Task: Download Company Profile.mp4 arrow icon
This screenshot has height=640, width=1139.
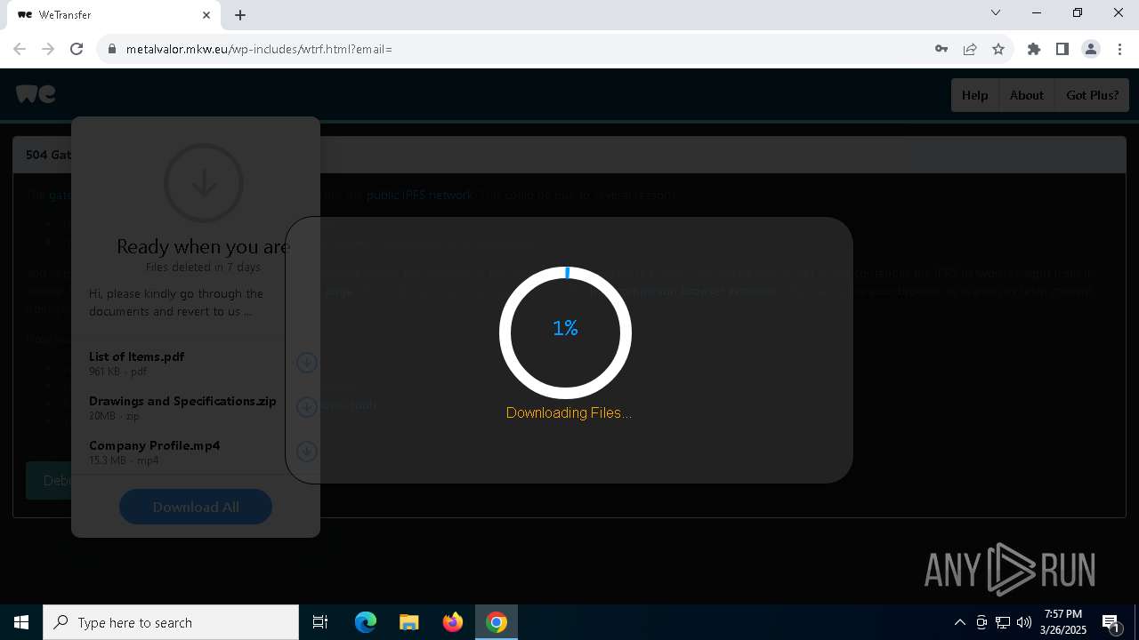Action: [306, 451]
